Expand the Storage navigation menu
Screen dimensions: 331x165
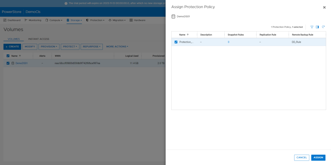[x=74, y=20]
